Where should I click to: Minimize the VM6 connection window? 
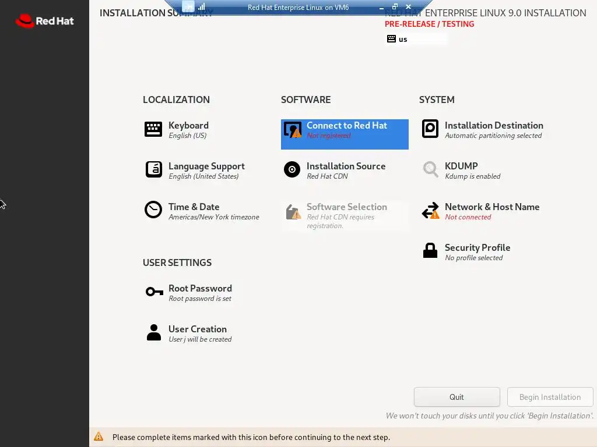[x=381, y=7]
